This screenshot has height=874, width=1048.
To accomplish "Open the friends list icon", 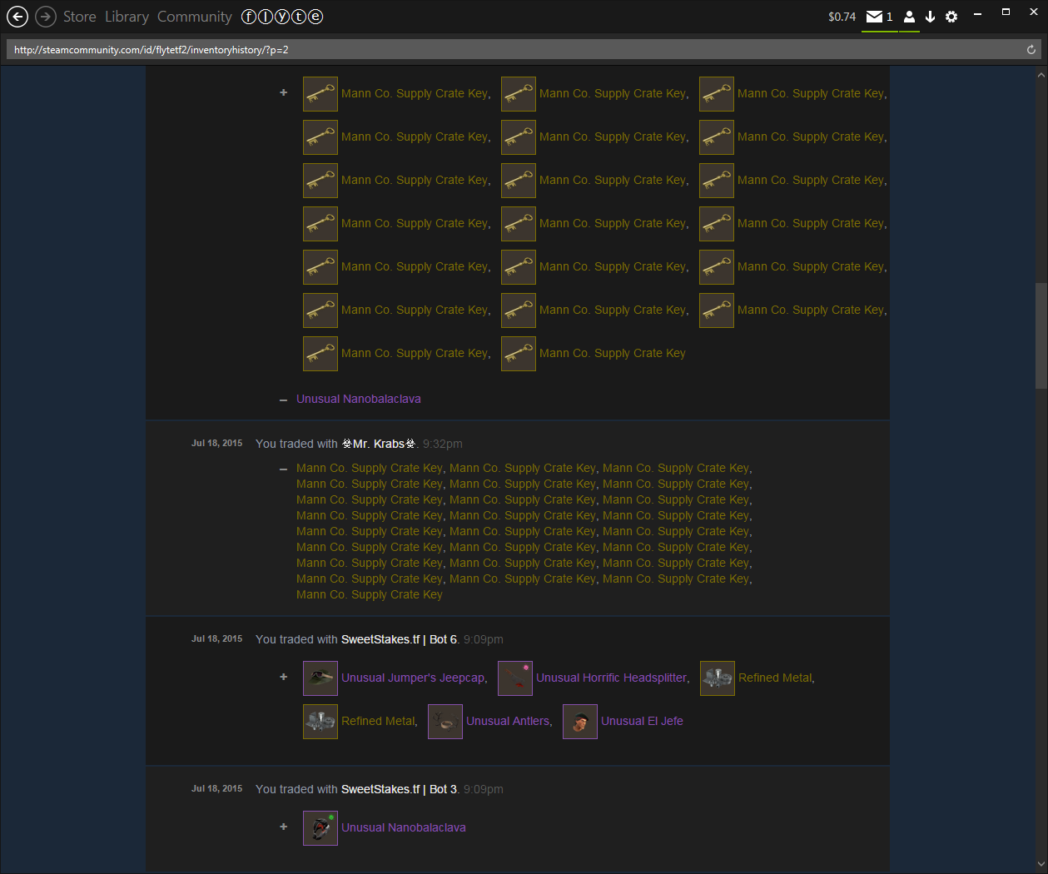I will coord(909,17).
